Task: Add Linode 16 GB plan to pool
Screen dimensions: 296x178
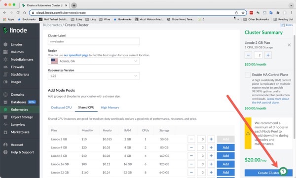Action: [x=225, y=164]
